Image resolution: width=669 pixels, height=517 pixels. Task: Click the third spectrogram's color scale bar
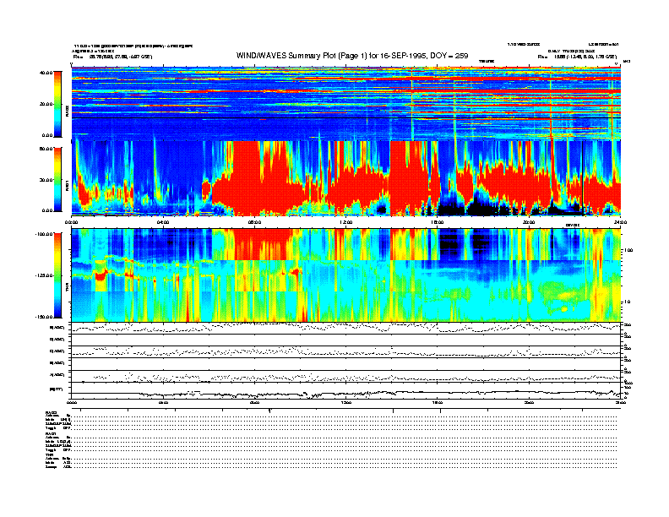click(x=57, y=275)
